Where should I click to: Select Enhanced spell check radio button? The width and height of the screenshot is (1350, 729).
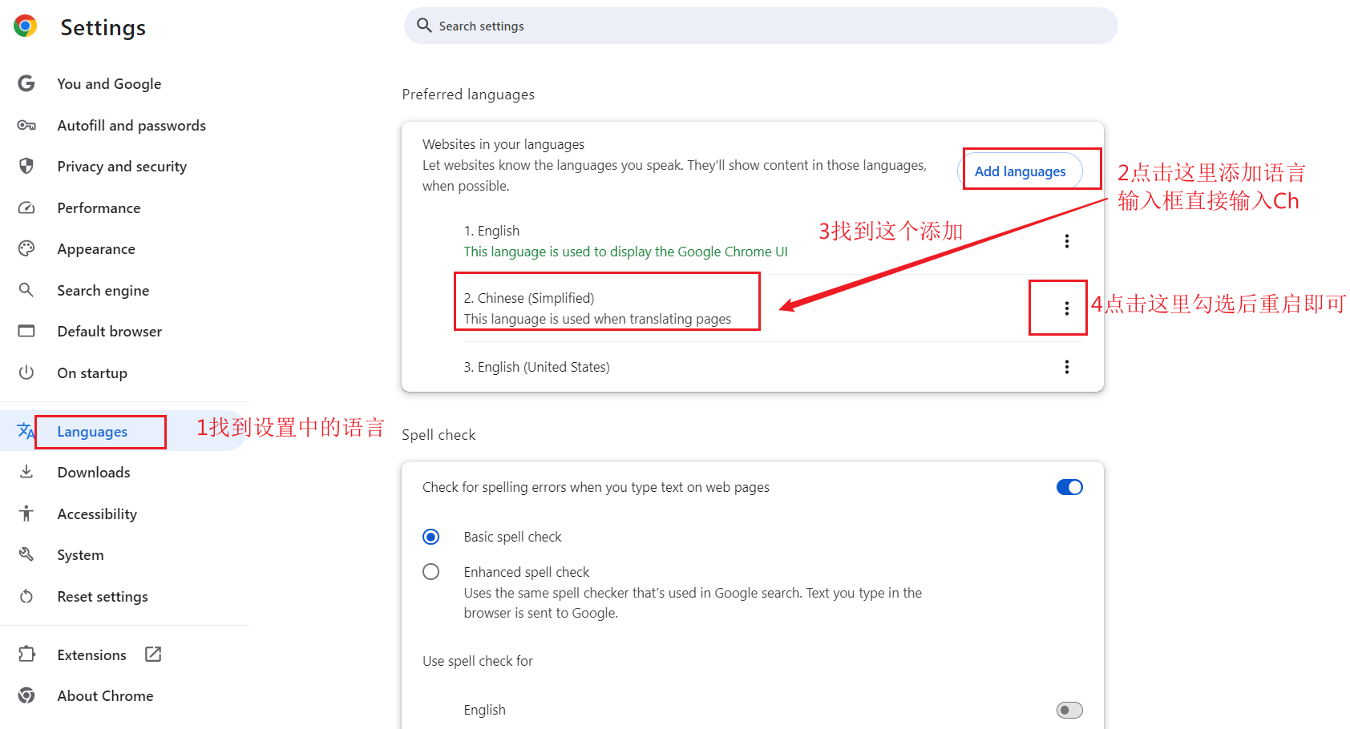tap(431, 572)
